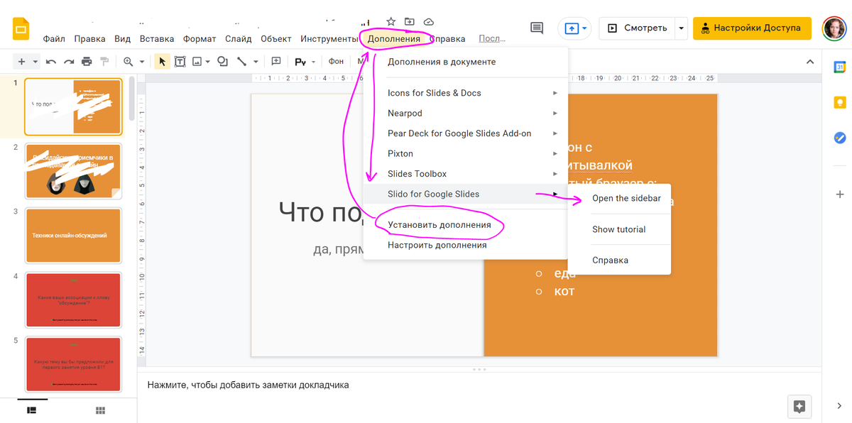Click the Смотреть present button

click(x=638, y=28)
